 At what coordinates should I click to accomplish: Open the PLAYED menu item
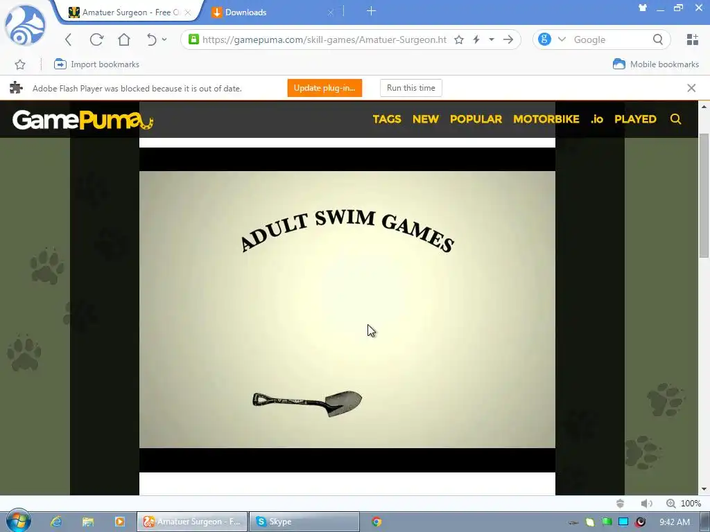(635, 119)
